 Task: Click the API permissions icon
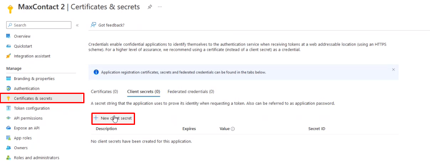(8, 118)
